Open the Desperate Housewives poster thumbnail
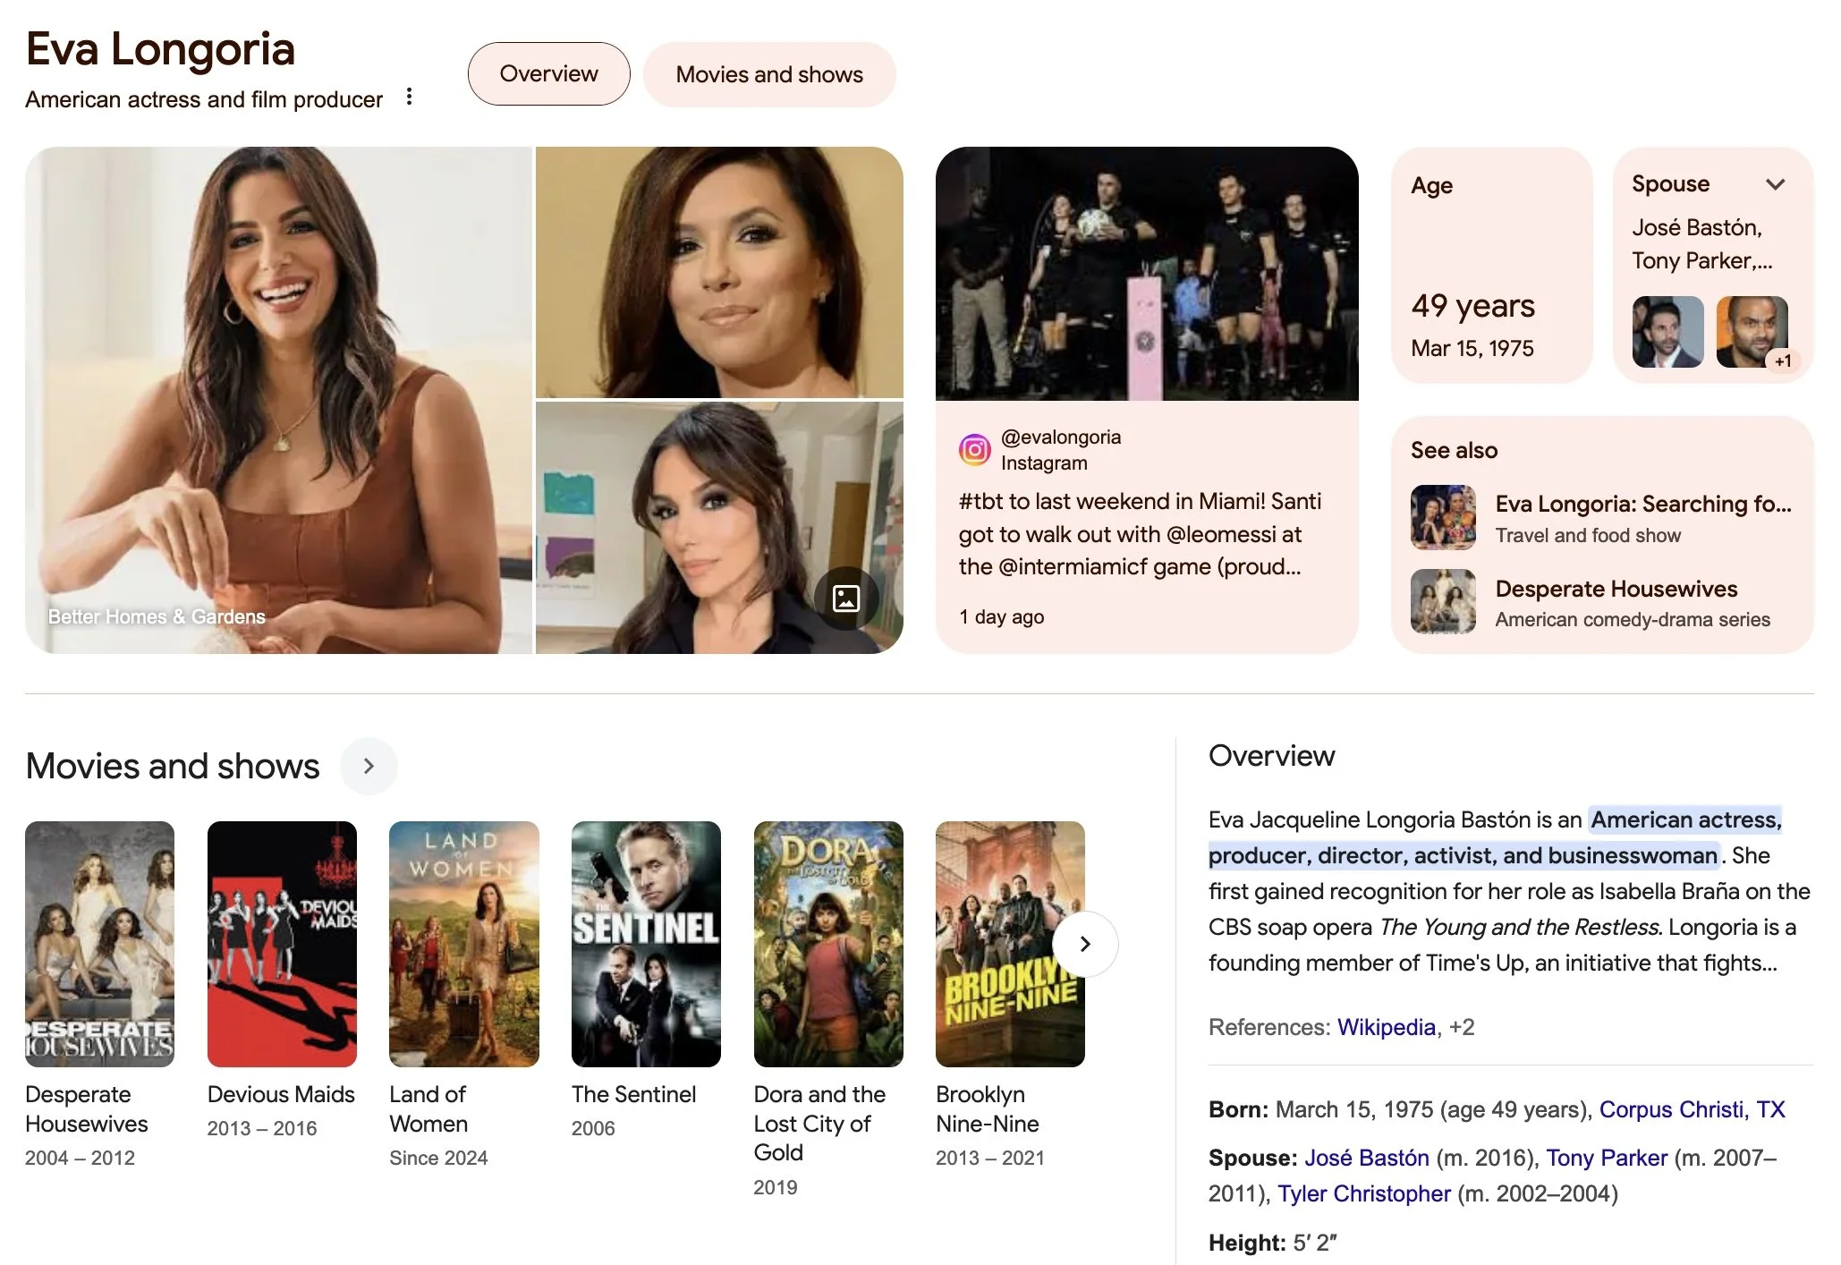The image size is (1841, 1265). tap(99, 944)
